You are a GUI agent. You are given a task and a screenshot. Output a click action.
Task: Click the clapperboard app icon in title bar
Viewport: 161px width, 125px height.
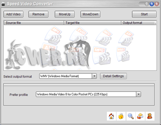pyautogui.click(x=3, y=4)
